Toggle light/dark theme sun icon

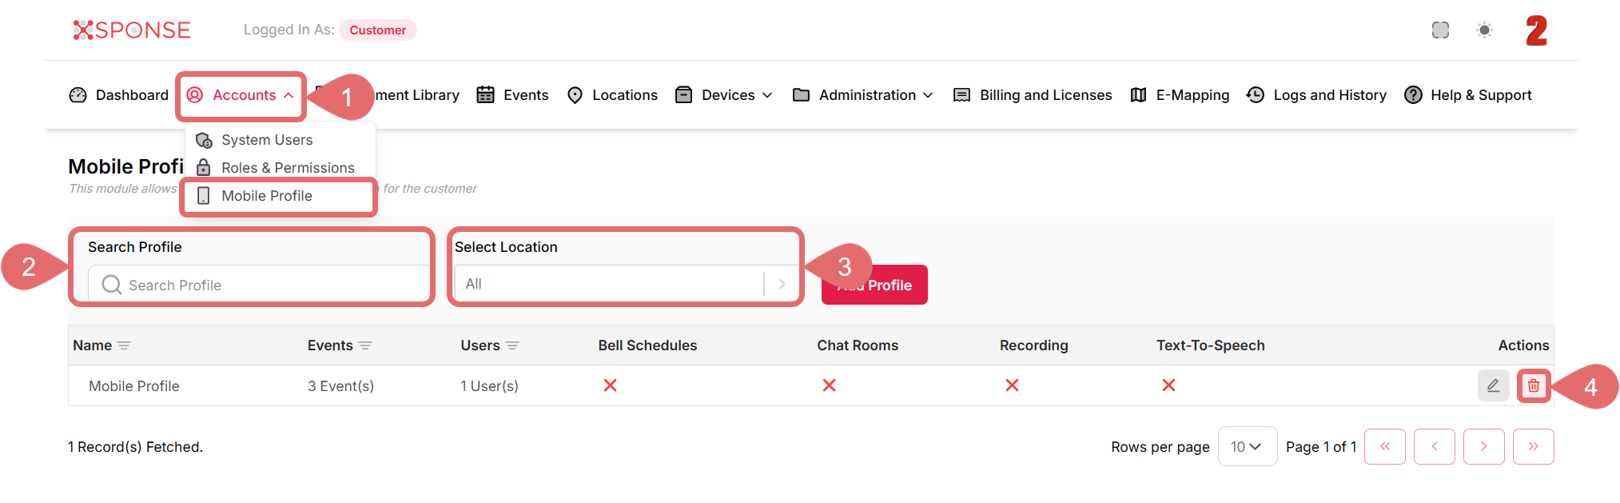(x=1484, y=30)
